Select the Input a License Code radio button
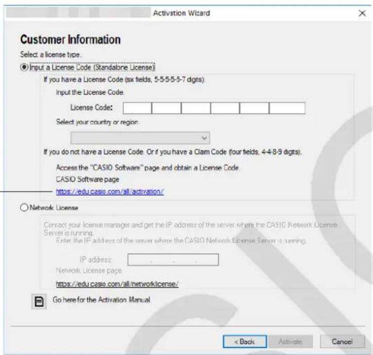 [24, 67]
